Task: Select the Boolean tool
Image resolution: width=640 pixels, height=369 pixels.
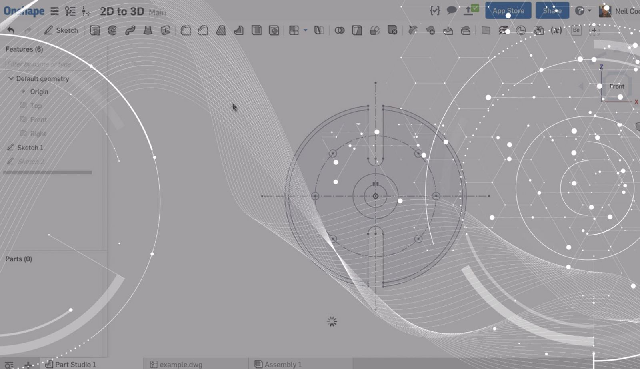Action: coord(340,30)
